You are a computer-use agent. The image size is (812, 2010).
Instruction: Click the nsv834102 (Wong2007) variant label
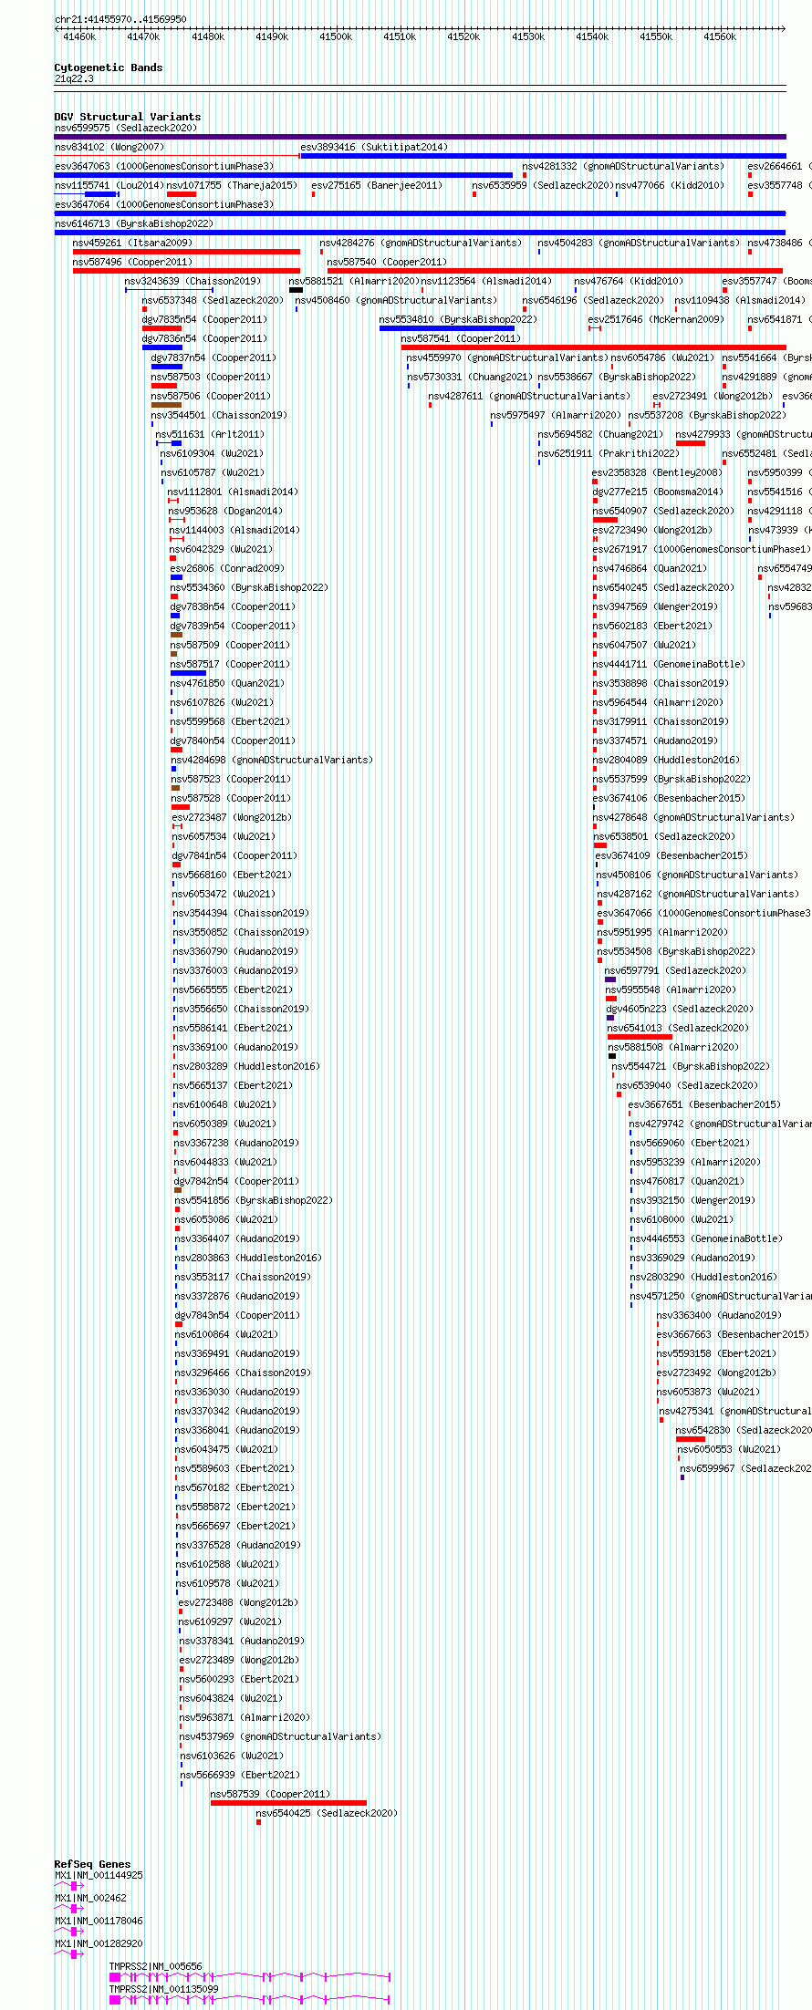pos(109,147)
